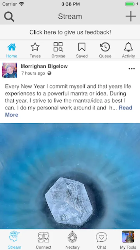Switch to the Connect tab
This screenshot has width=140, height=250.
click(43, 240)
